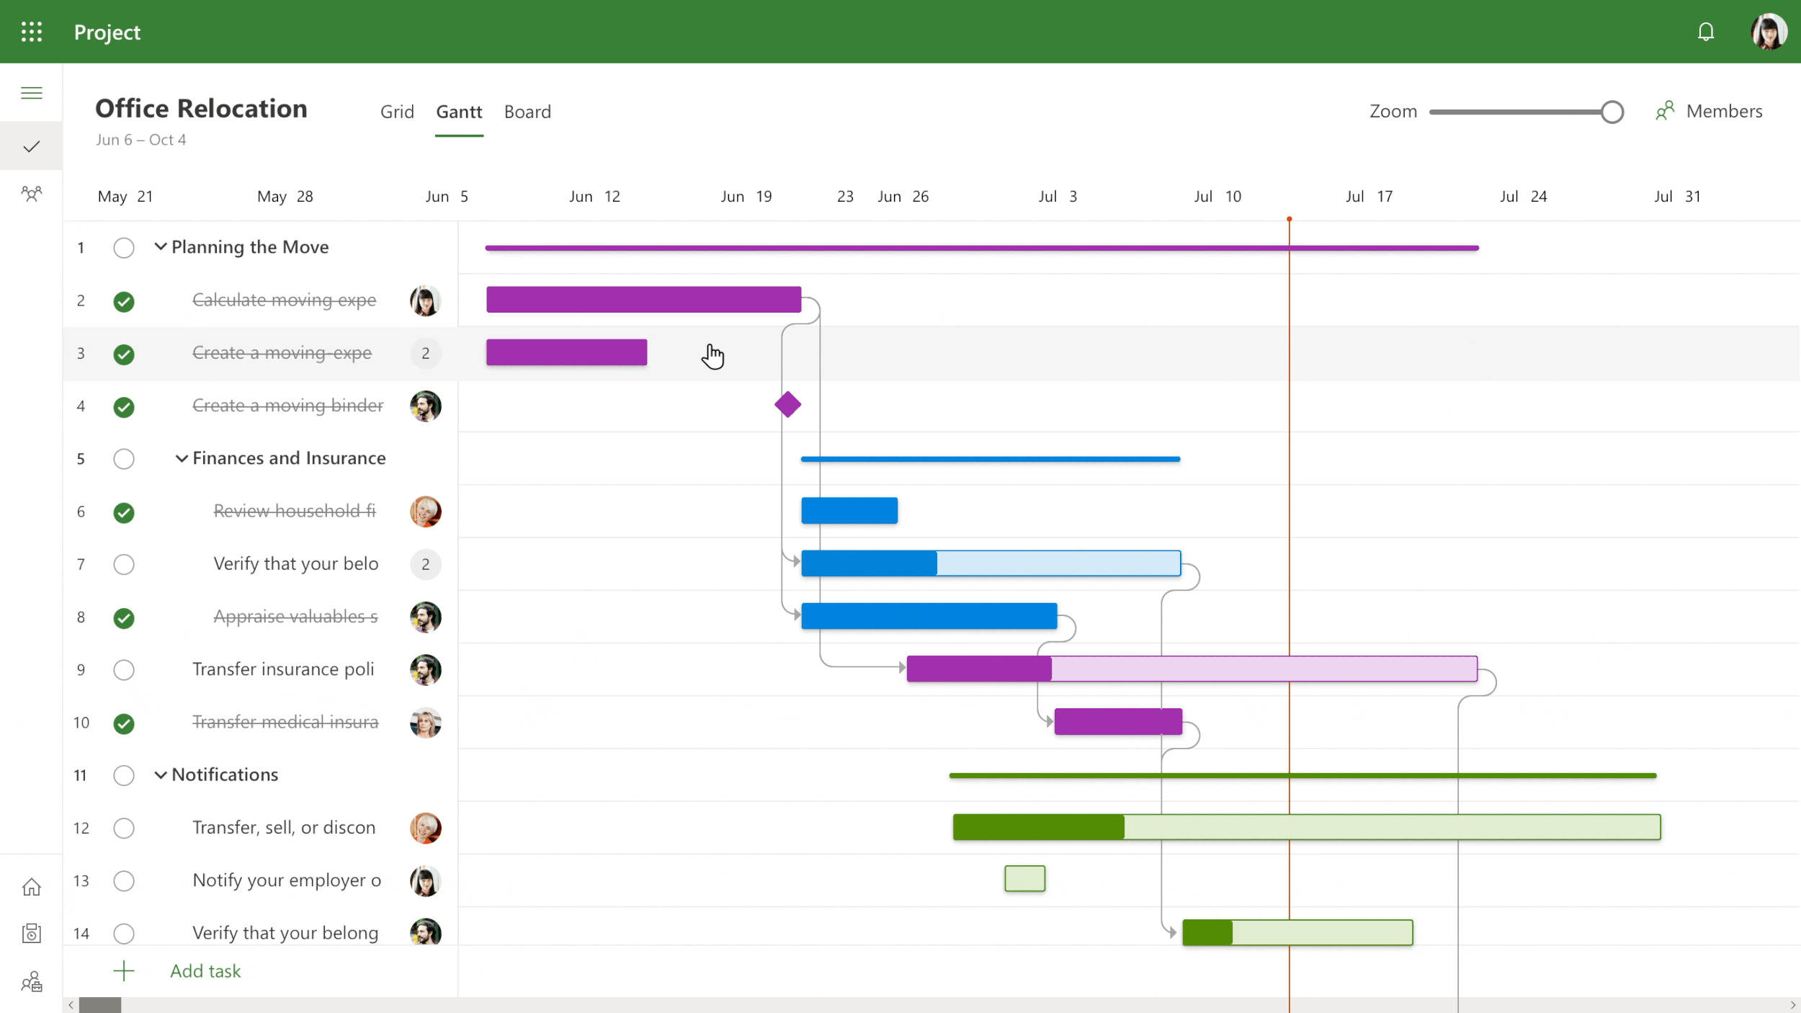Open the hamburger navigation menu

31,93
